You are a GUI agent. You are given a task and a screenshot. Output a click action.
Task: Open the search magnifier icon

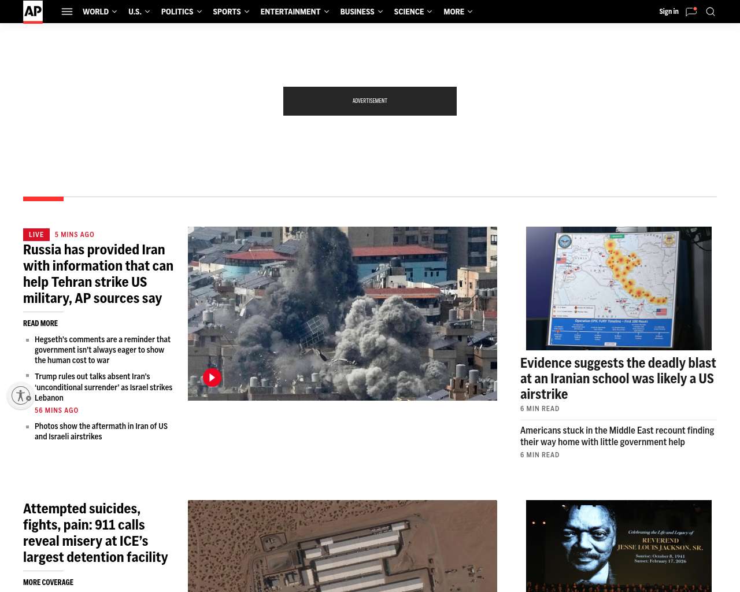[x=711, y=12]
